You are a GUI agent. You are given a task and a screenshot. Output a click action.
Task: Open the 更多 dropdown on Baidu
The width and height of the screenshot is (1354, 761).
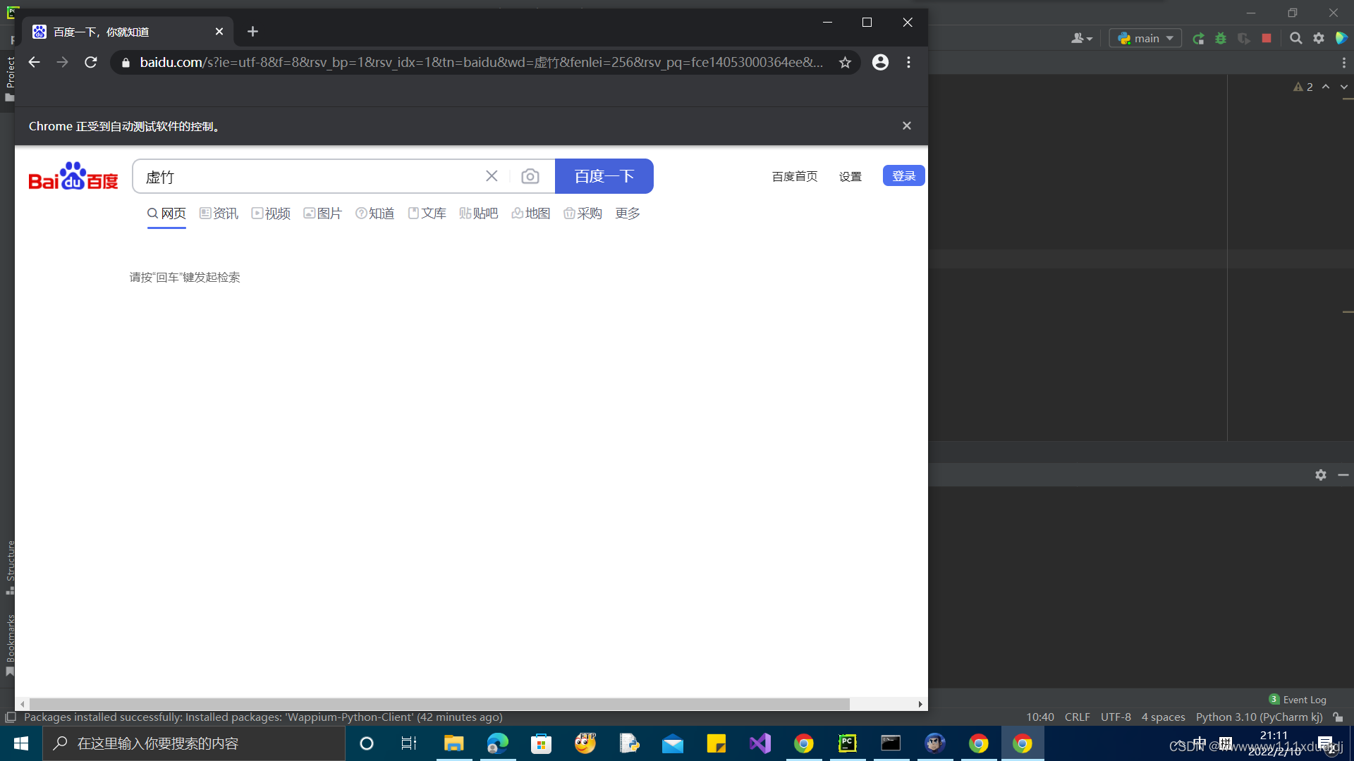pyautogui.click(x=627, y=214)
